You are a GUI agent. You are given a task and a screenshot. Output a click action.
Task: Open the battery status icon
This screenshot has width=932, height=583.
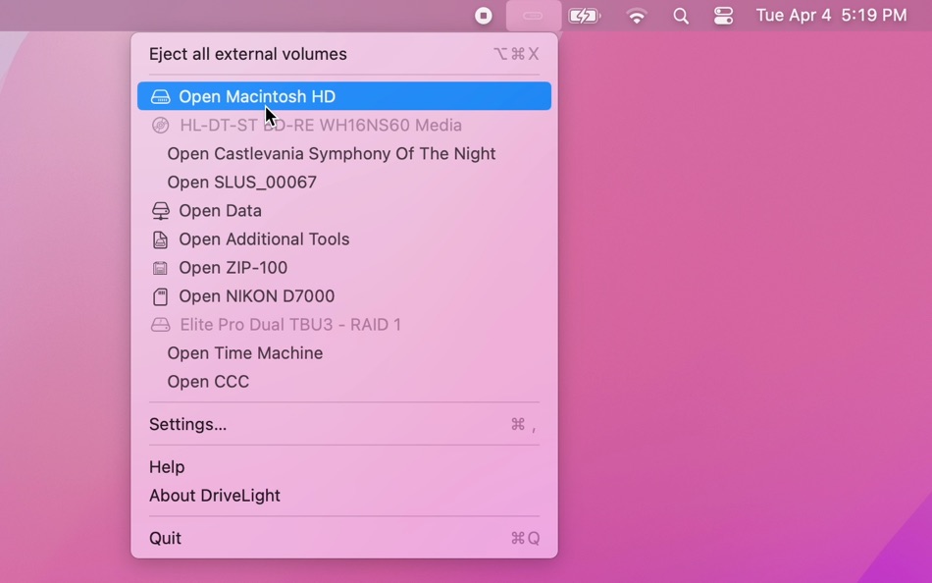click(585, 16)
